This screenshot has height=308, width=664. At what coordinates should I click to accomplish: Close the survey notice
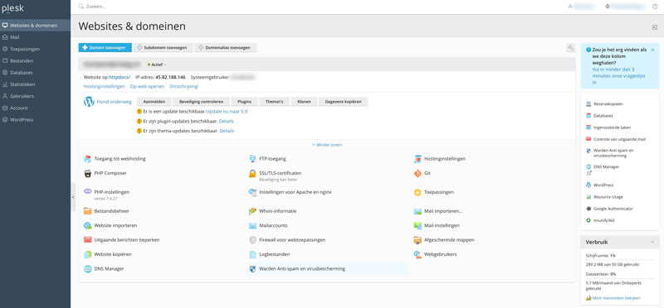pyautogui.click(x=652, y=50)
